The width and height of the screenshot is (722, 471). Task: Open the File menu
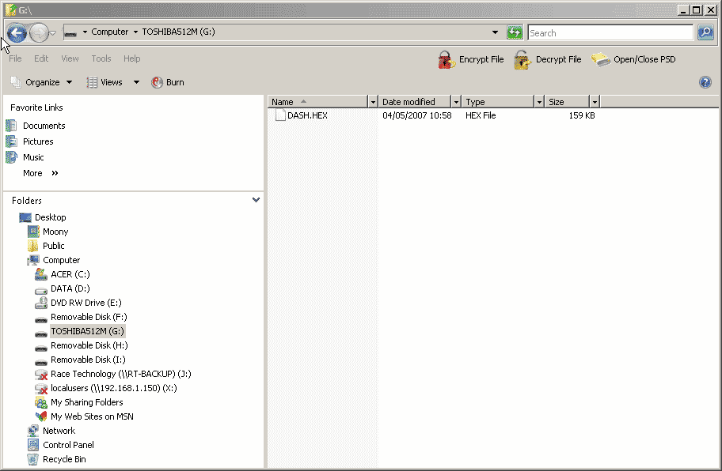tap(15, 58)
